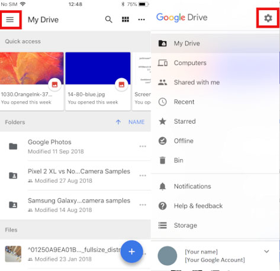Open Help & feedback
Viewport: 280px width, 271px height.
pos(215,206)
